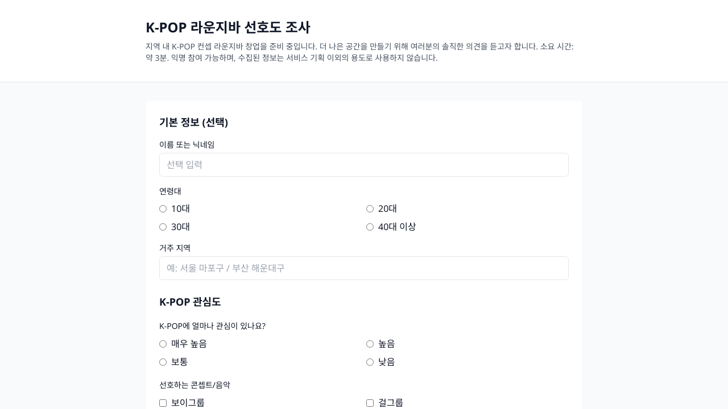Viewport: 728px width, 409px height.
Task: Check the 보이그룹 checkbox
Action: (x=163, y=403)
